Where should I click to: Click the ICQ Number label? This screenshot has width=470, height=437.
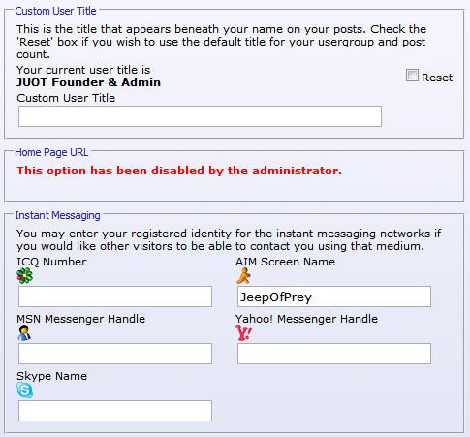tap(51, 262)
